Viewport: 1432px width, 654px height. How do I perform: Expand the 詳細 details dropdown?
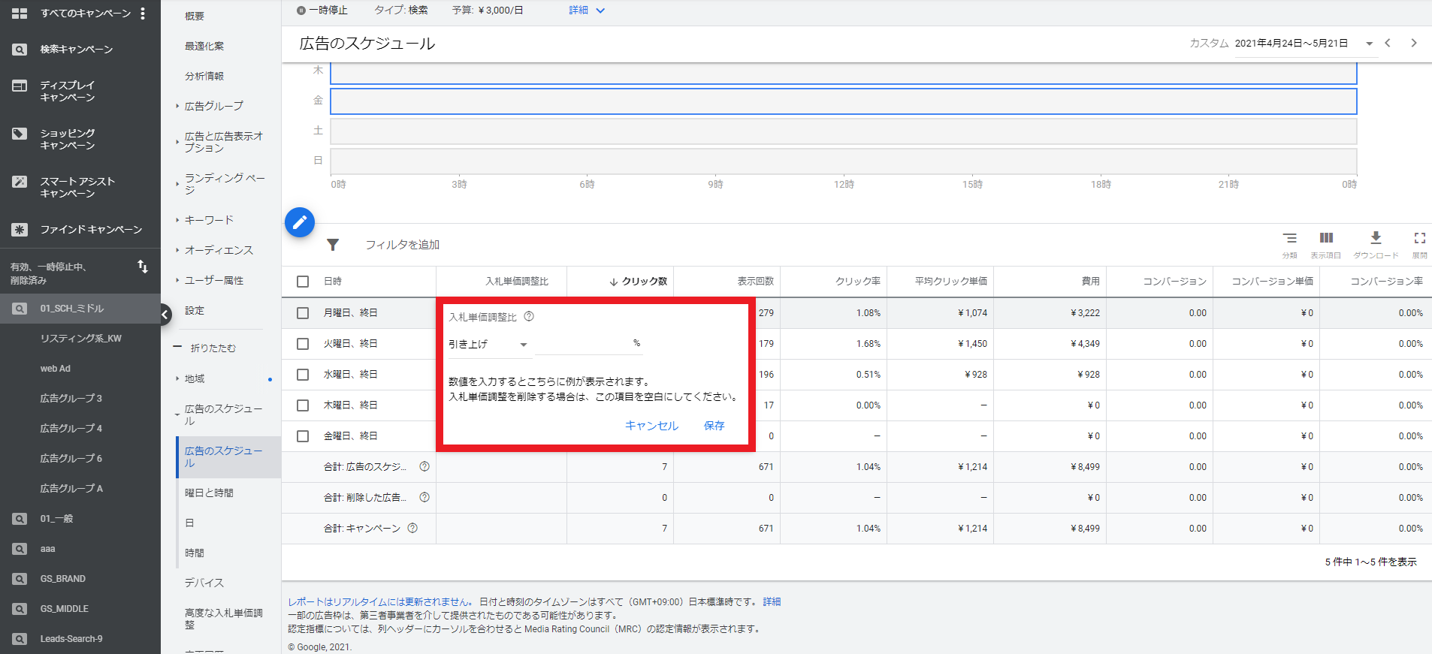click(587, 11)
